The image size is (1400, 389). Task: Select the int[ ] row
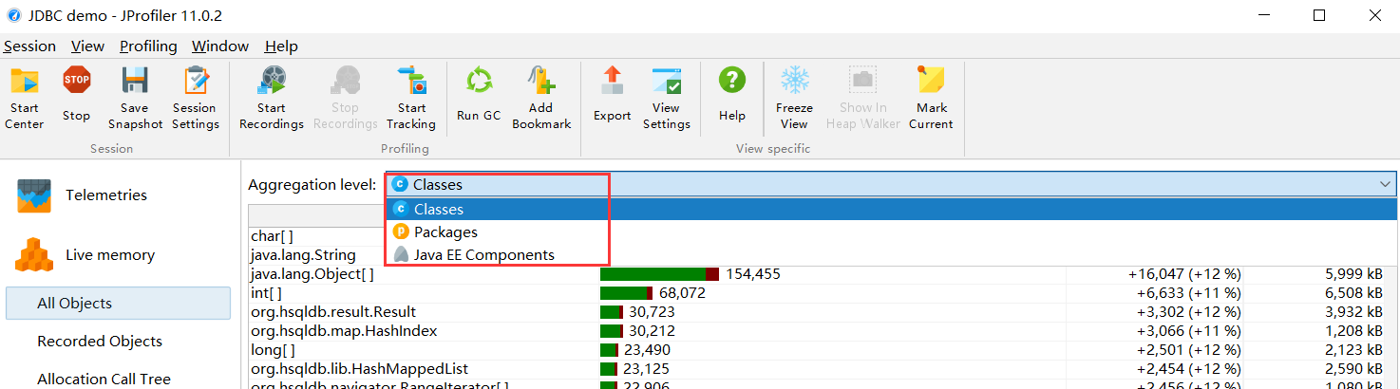tap(822, 292)
